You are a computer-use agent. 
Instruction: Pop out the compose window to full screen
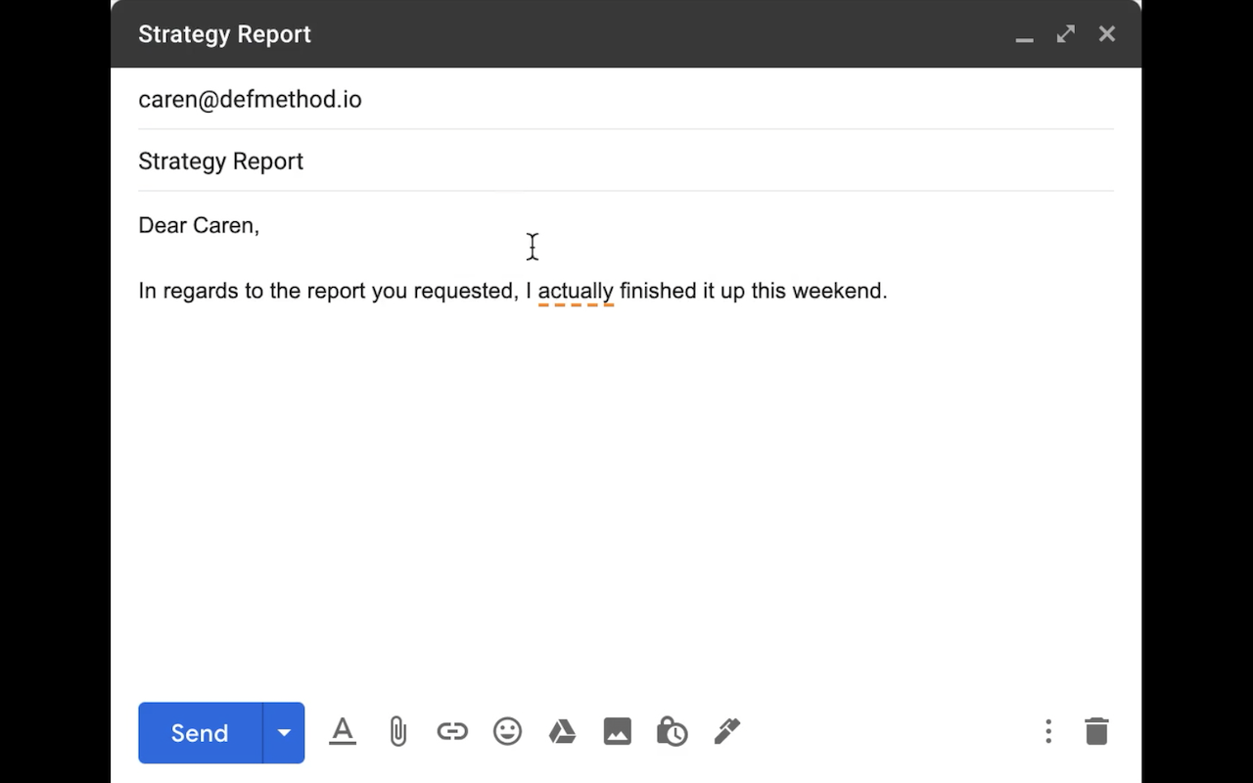tap(1065, 33)
